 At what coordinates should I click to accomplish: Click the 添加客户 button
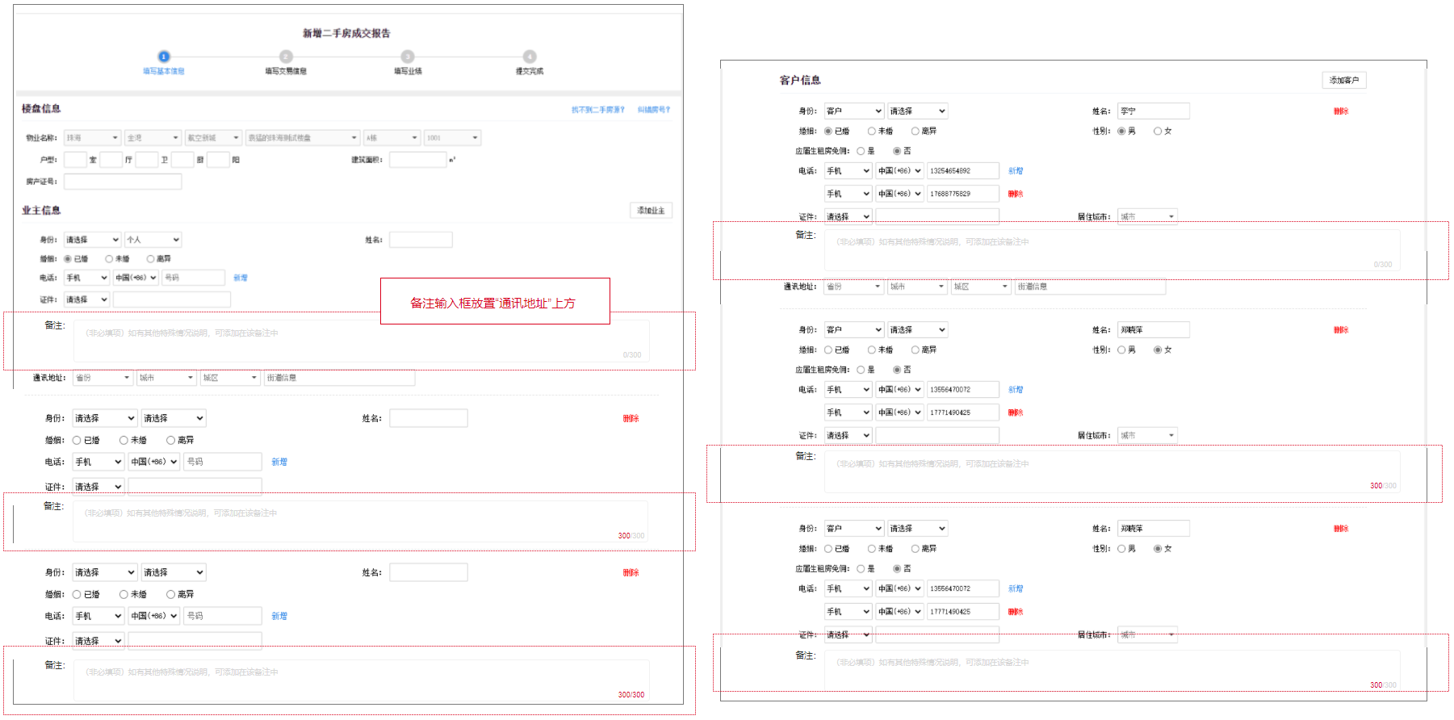coord(1344,80)
